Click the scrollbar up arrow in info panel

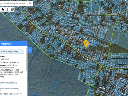click(26, 47)
